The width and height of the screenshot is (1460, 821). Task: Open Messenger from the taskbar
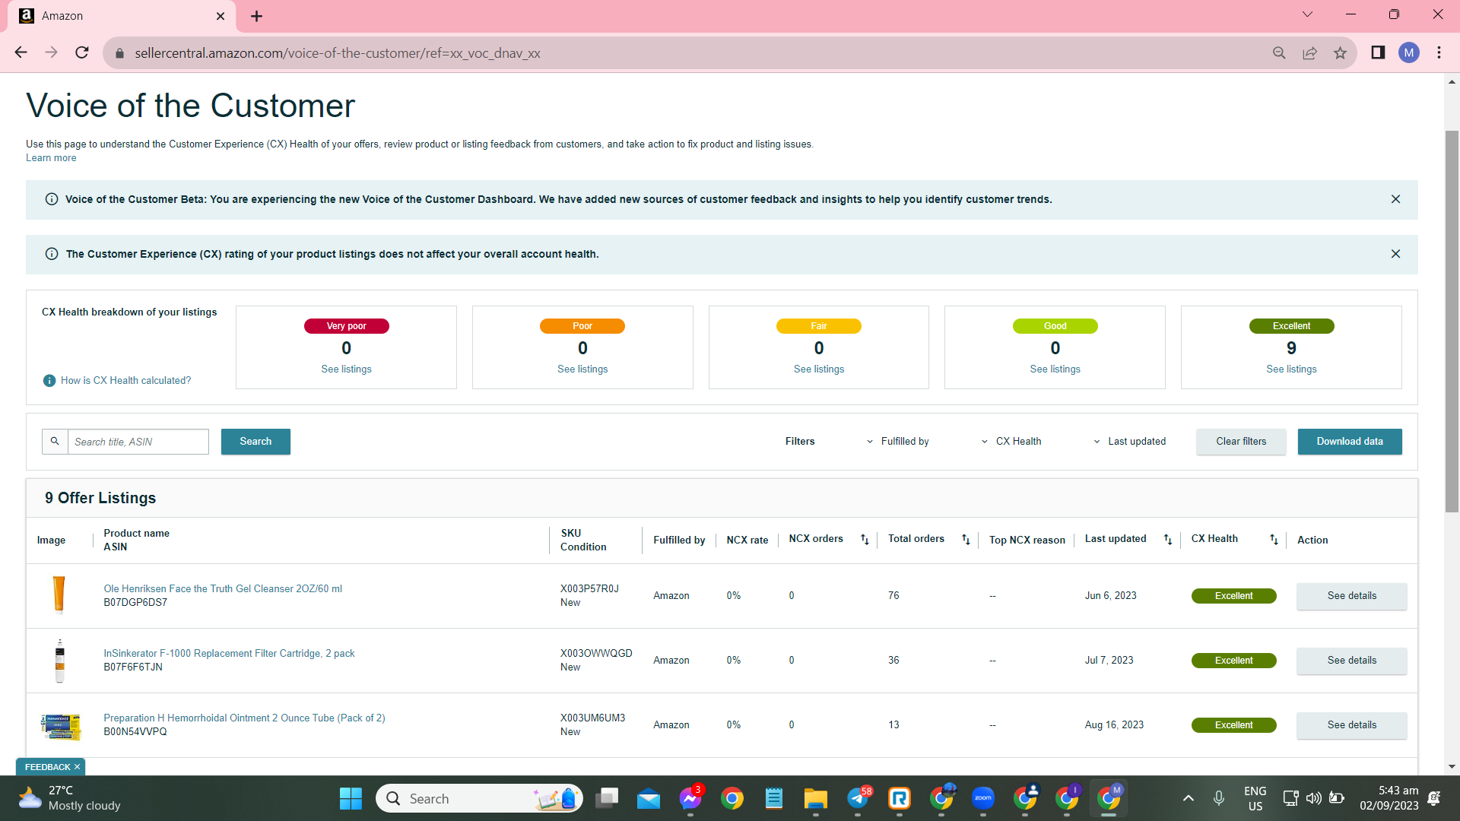[690, 798]
